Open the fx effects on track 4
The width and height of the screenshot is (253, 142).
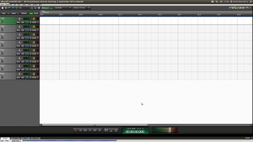tap(31, 46)
